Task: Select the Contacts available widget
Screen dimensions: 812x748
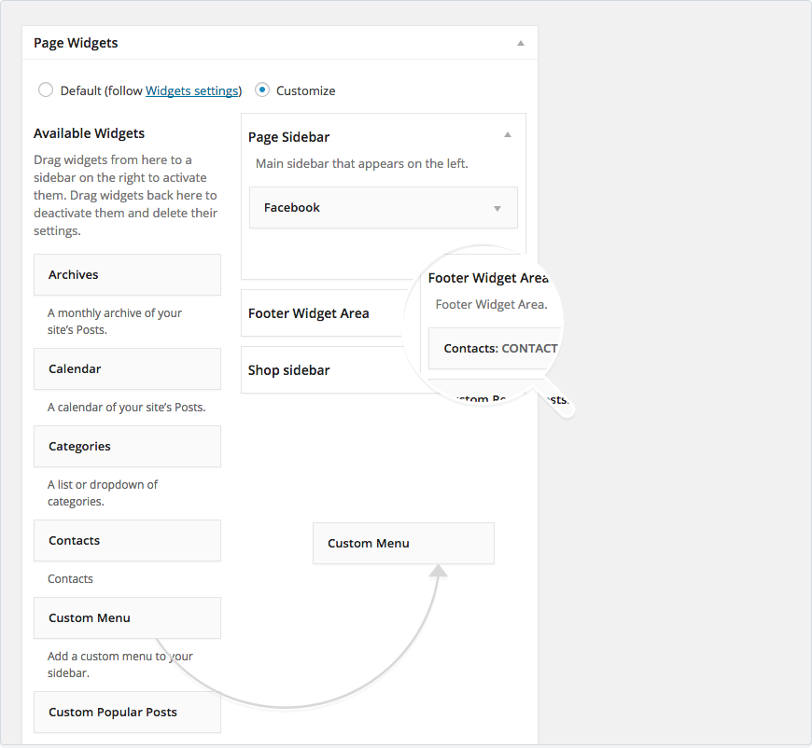Action: [x=127, y=541]
